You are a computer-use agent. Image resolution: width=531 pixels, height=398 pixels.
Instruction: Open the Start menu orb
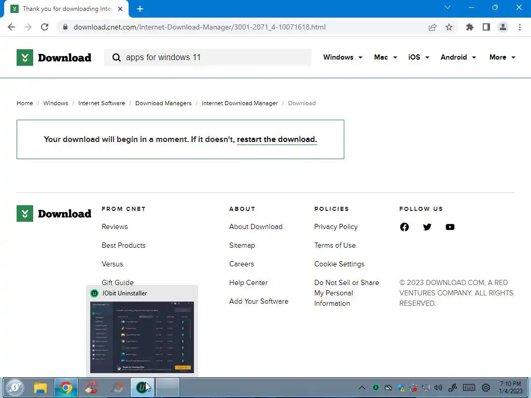click(14, 388)
